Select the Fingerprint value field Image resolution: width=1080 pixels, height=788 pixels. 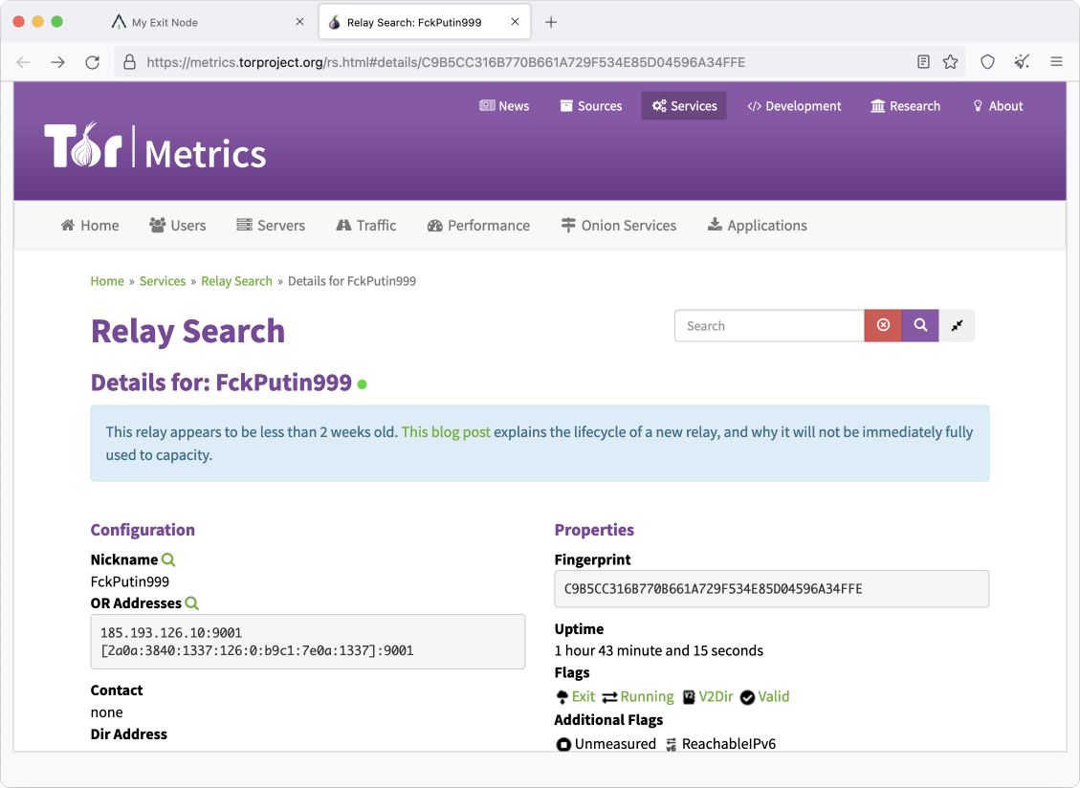771,589
